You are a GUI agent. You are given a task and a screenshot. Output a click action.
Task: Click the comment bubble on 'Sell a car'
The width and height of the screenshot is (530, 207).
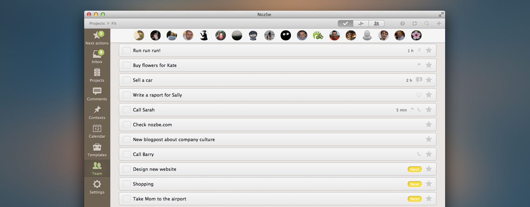coord(419,80)
